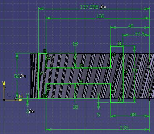Select the 5 offset dimension value
The width and height of the screenshot is (154, 134).
[99, 114]
